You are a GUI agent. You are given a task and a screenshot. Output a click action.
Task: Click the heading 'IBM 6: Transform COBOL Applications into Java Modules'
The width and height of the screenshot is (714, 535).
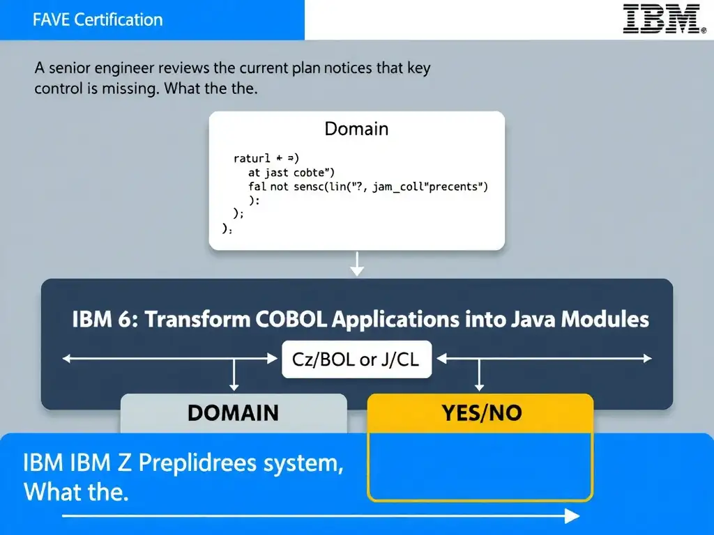360,319
